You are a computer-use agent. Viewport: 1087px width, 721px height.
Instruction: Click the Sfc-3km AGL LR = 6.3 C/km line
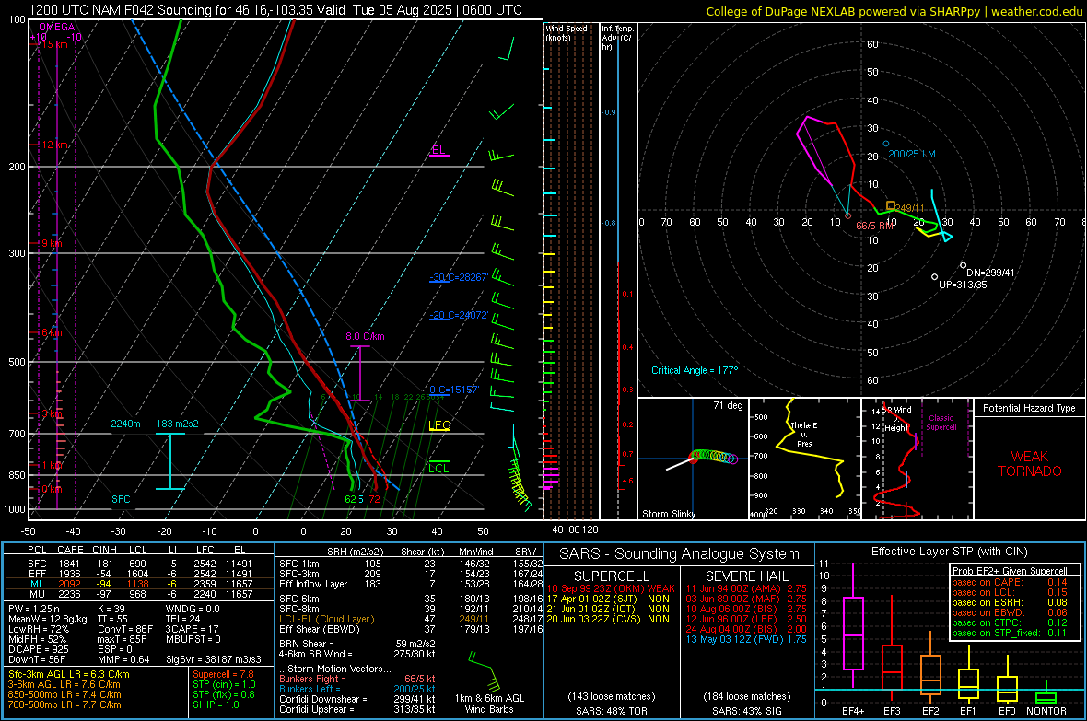69,674
